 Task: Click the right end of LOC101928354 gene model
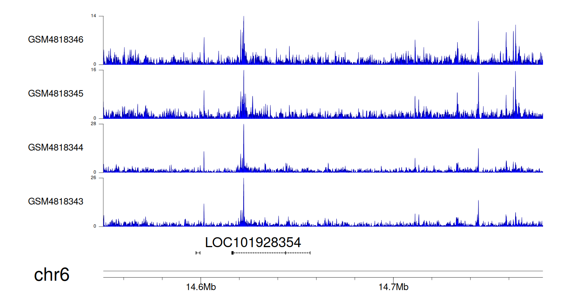(310, 253)
